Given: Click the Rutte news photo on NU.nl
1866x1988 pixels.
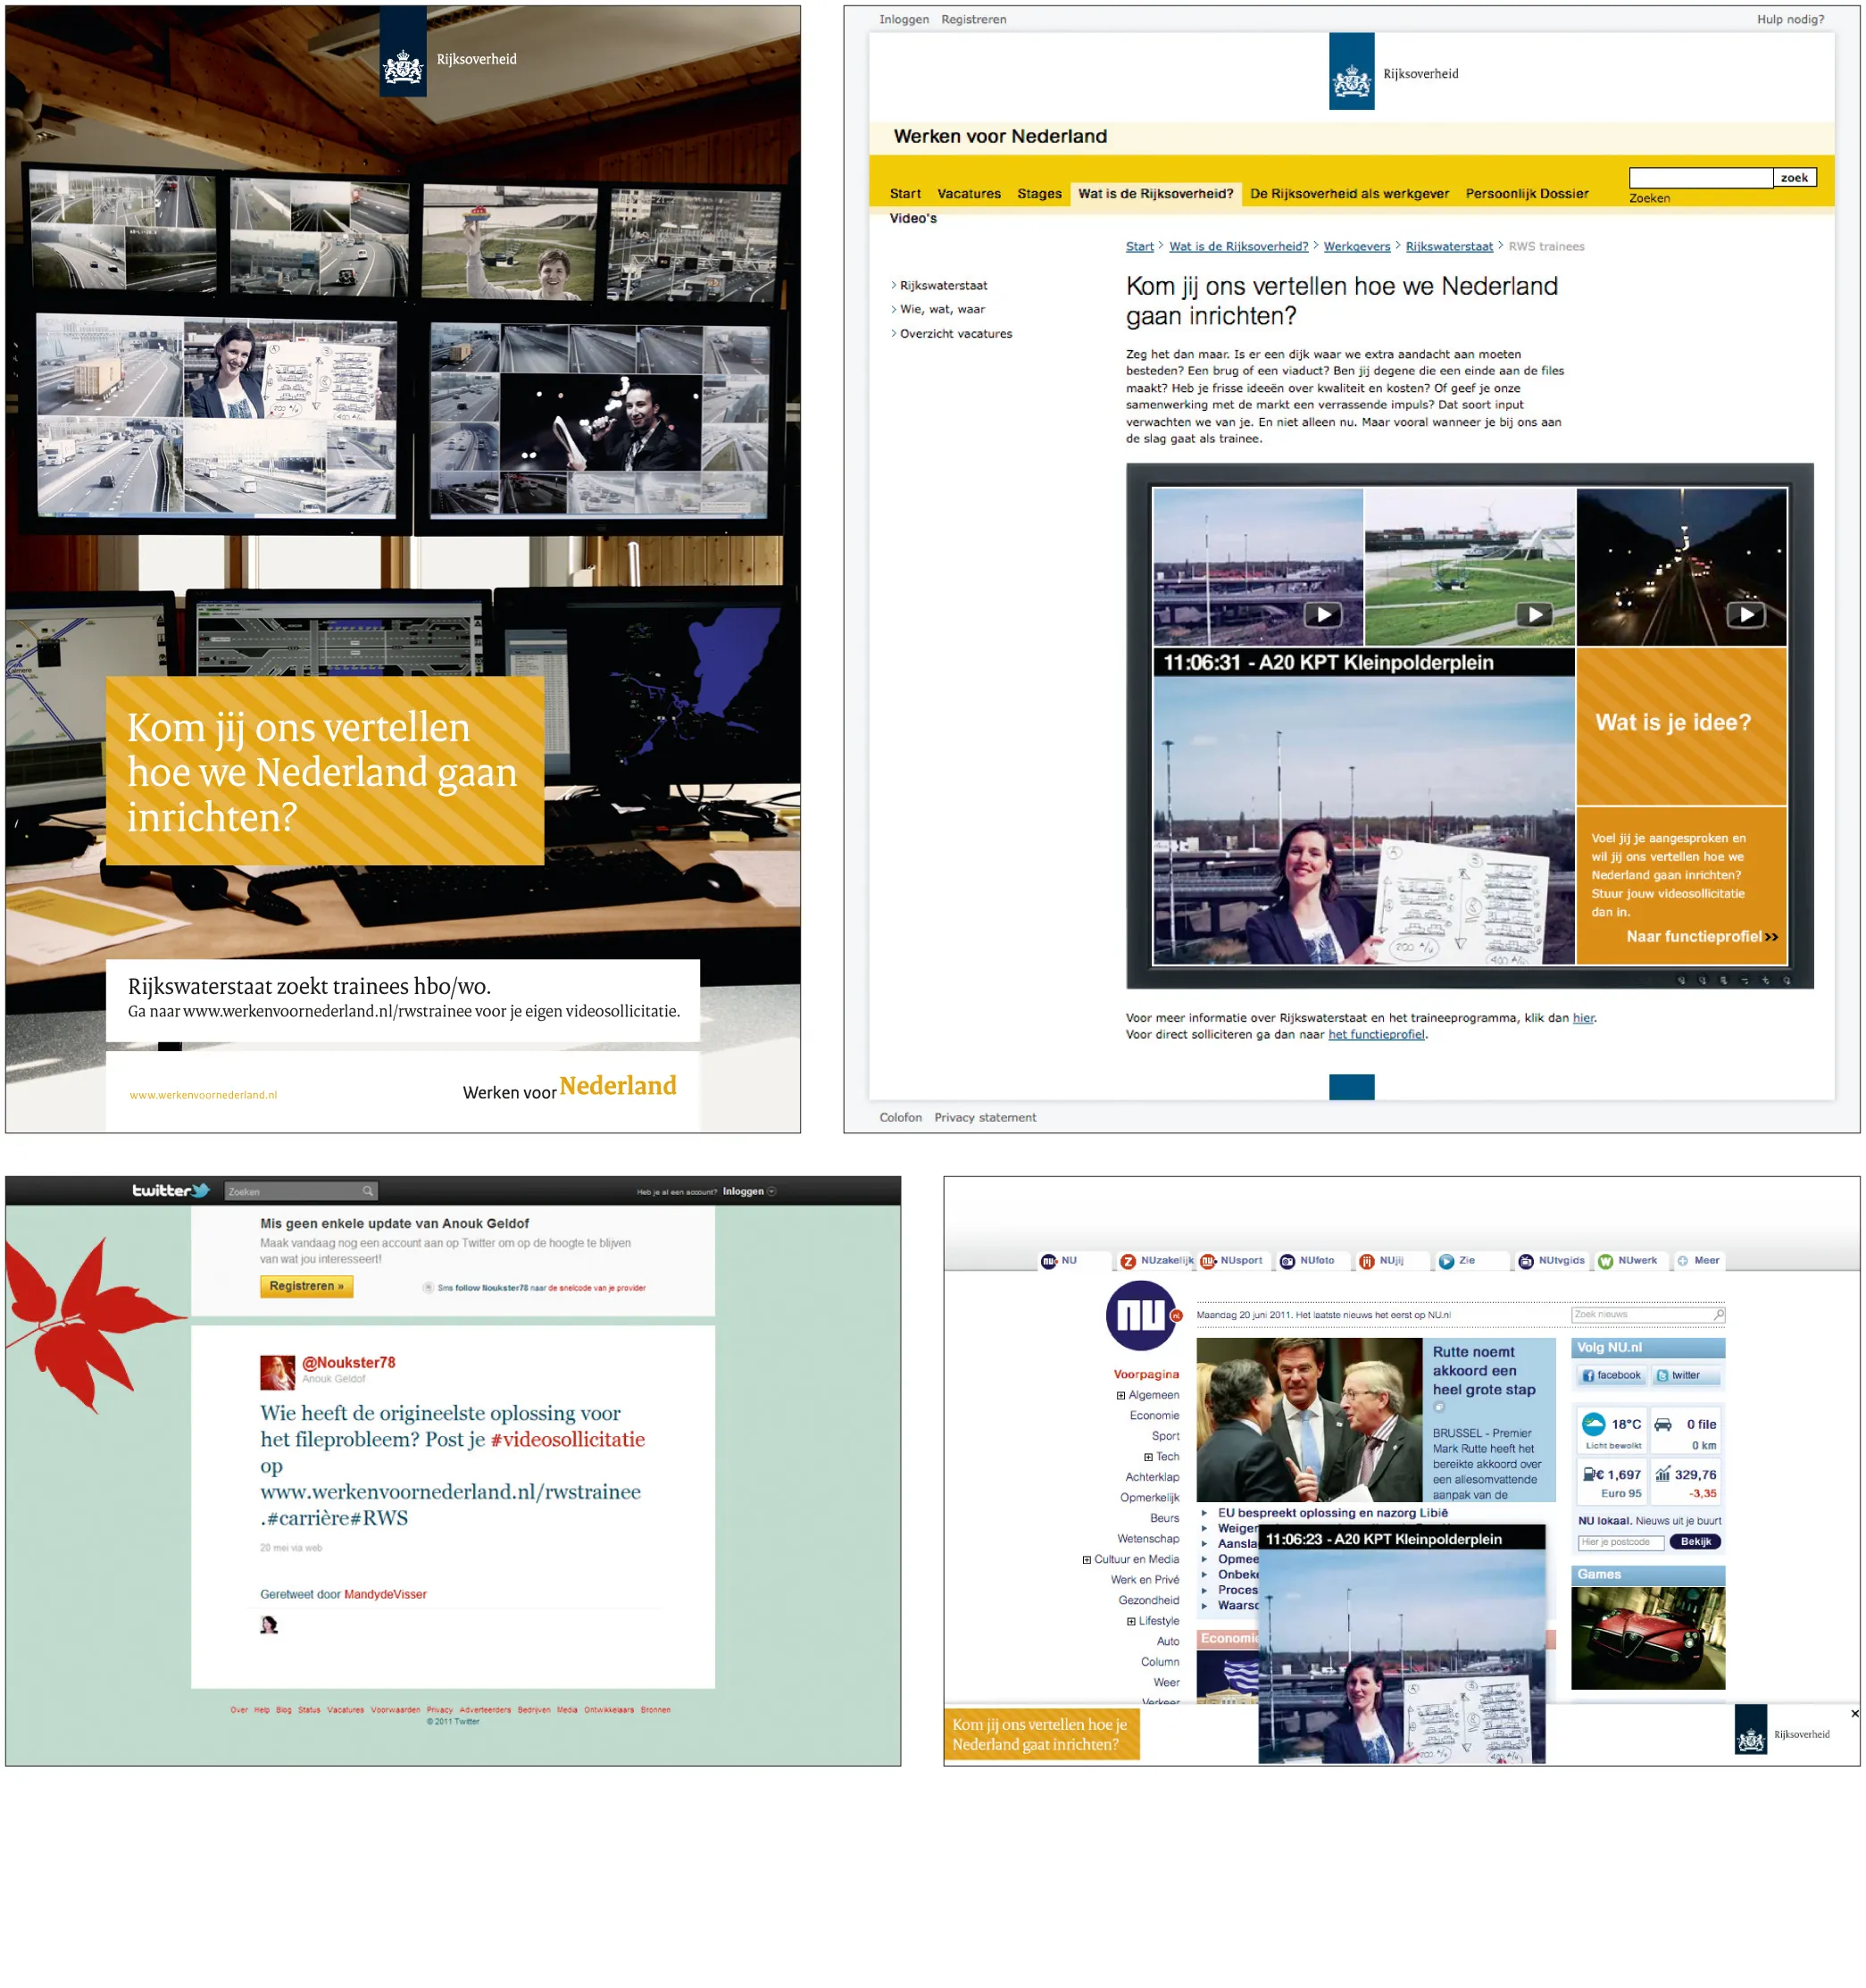Looking at the screenshot, I should pos(1308,1419).
